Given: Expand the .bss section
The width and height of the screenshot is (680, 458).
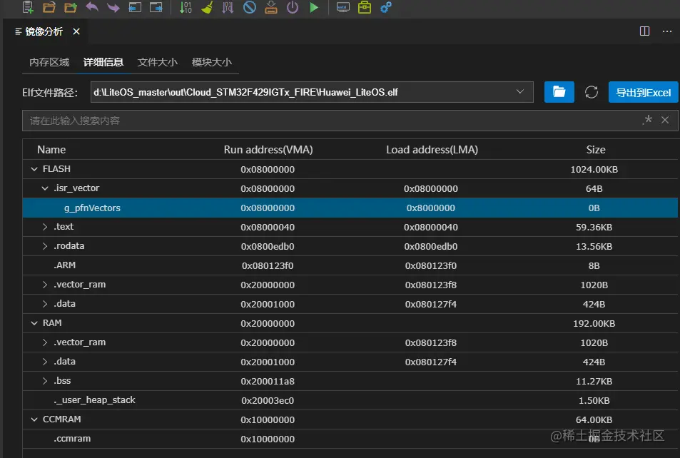Looking at the screenshot, I should (x=45, y=381).
